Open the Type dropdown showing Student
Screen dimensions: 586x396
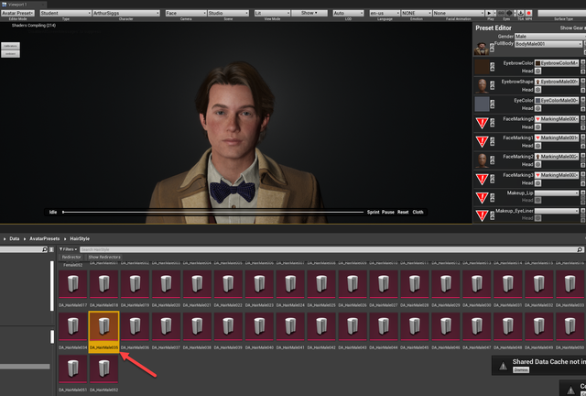click(x=66, y=13)
